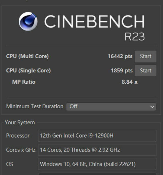This screenshot has width=163, height=175.
Task: Select the 16442 pts multi core score
Action: click(x=120, y=56)
